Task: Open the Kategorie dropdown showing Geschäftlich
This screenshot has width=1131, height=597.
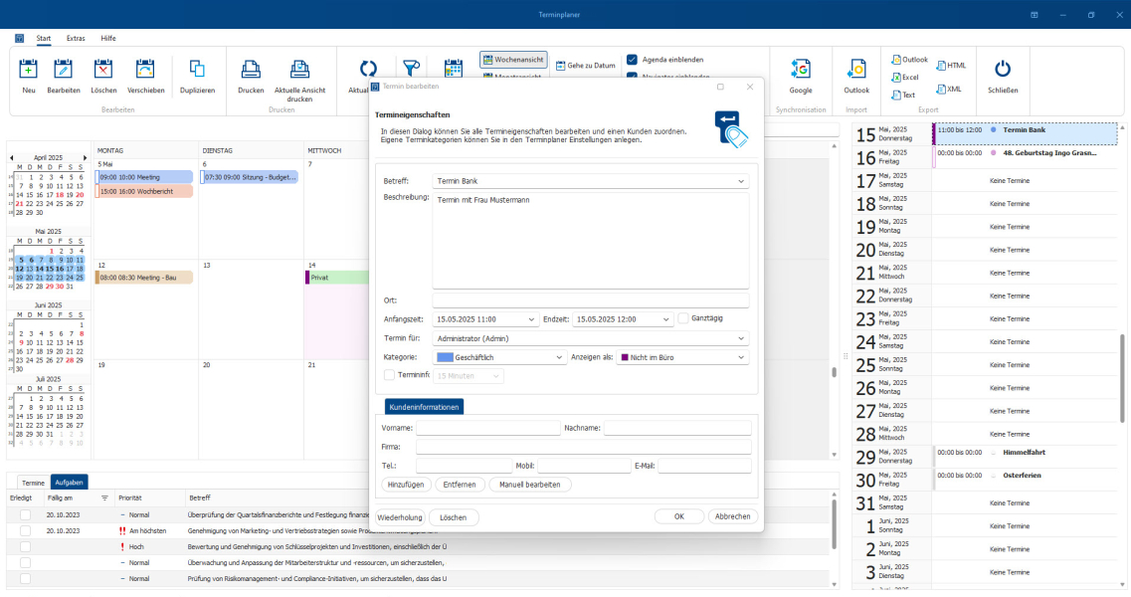Action: [499, 357]
